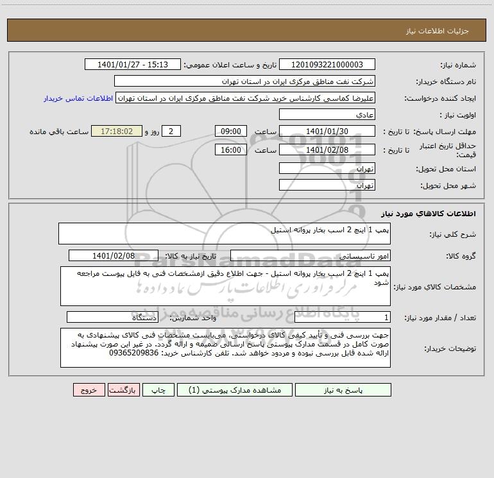Image resolution: width=494 pixels, height=478 pixels.
Task: Open مشاهده مدارک پیوستی (1) button
Action: [235, 389]
